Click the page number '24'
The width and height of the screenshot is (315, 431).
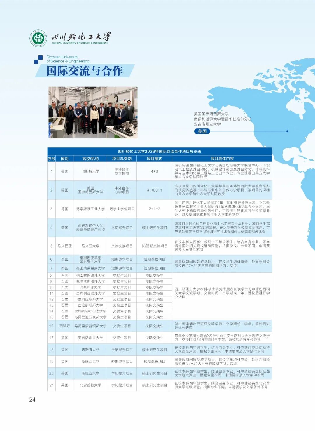[32, 400]
